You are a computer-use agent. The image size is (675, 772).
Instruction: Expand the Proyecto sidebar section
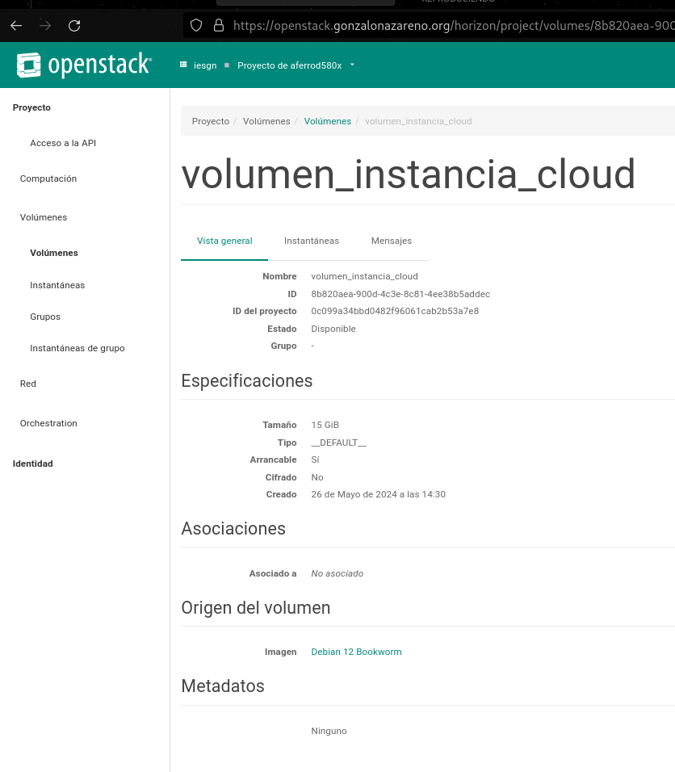pos(31,107)
